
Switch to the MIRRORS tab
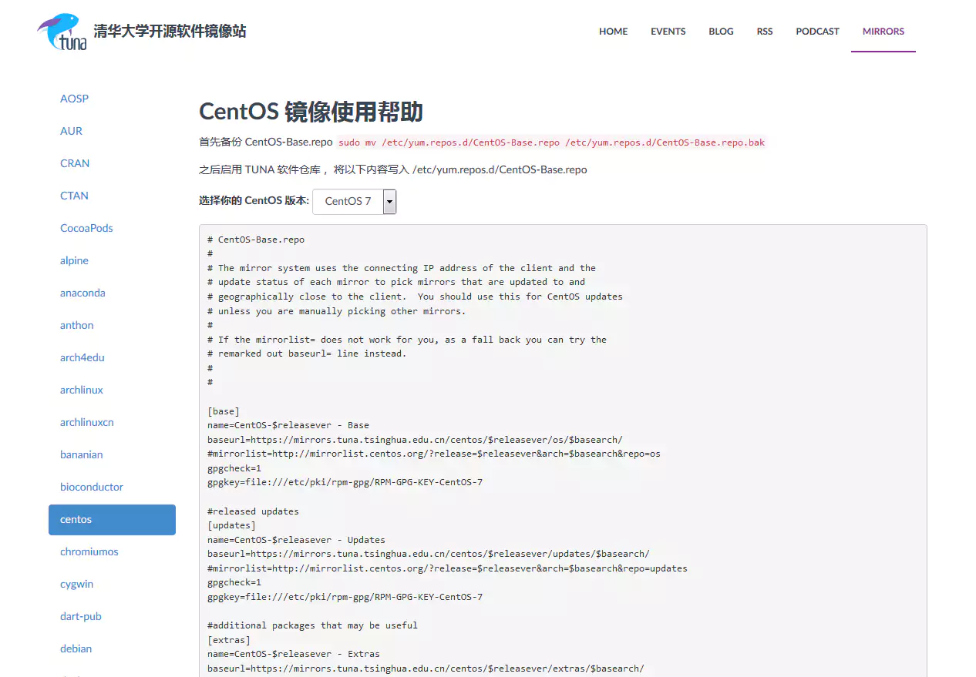click(x=883, y=32)
